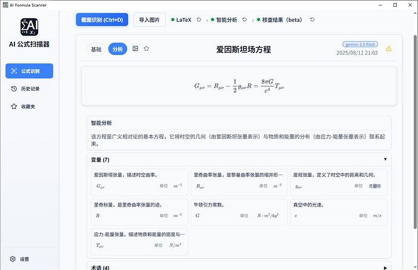Image resolution: width=418 pixels, height=270 pixels.
Task: Click the timestamp 2025/08/11 21:02
Action: (x=357, y=53)
